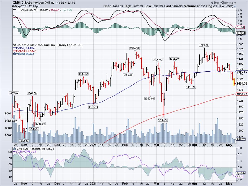Click the 1401.72 low price label
The image size is (248, 186).
click(191, 87)
